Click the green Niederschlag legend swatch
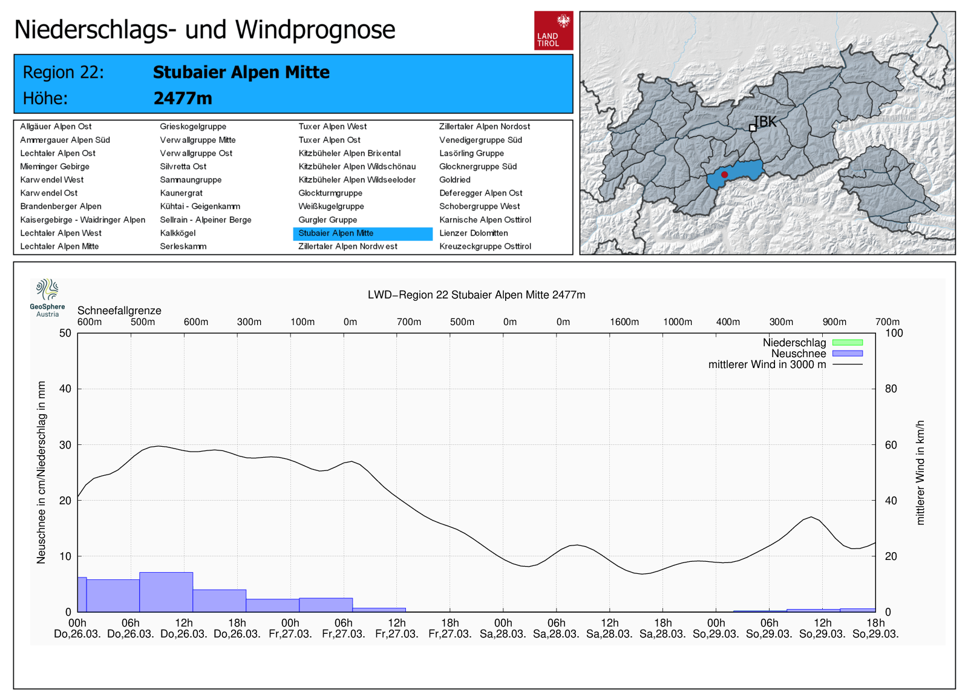The width and height of the screenshot is (968, 698). click(x=847, y=343)
